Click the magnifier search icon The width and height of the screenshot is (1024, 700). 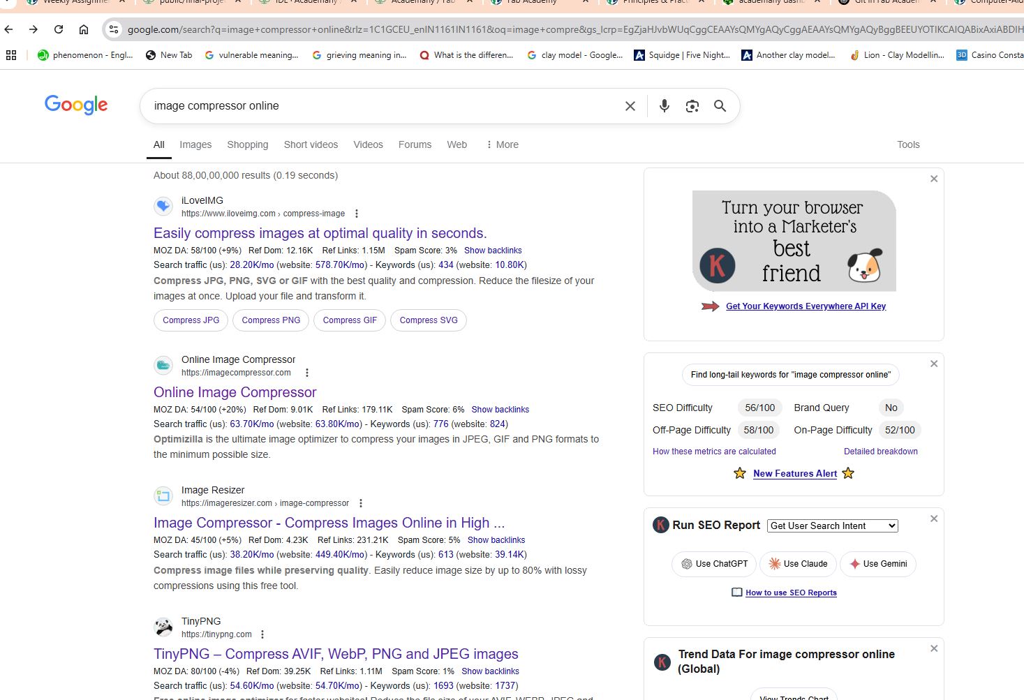(720, 106)
